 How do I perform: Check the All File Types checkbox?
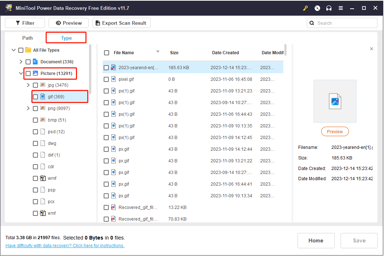[x=21, y=50]
